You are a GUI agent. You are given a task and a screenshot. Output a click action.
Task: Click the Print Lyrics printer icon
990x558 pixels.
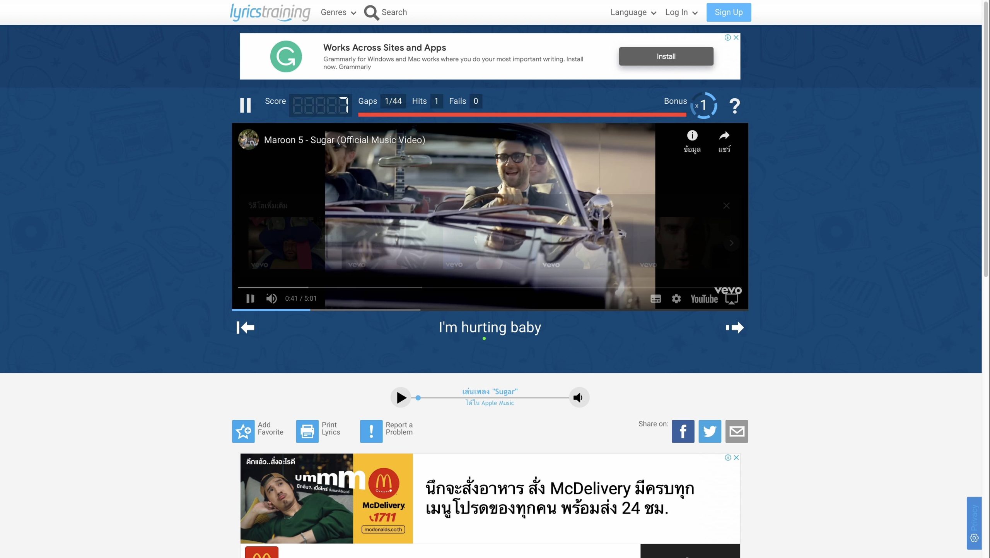(x=307, y=431)
